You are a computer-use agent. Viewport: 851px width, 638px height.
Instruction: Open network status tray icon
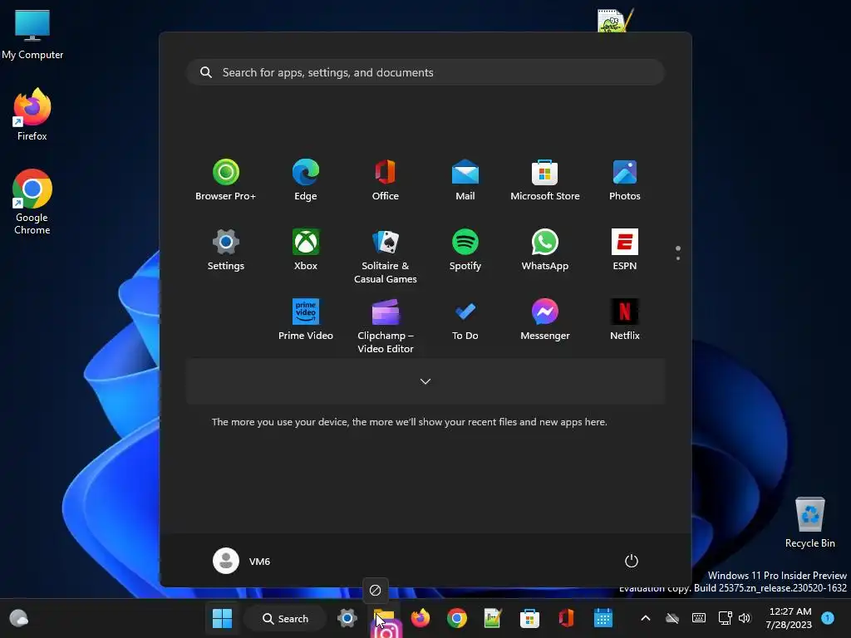pyautogui.click(x=725, y=618)
